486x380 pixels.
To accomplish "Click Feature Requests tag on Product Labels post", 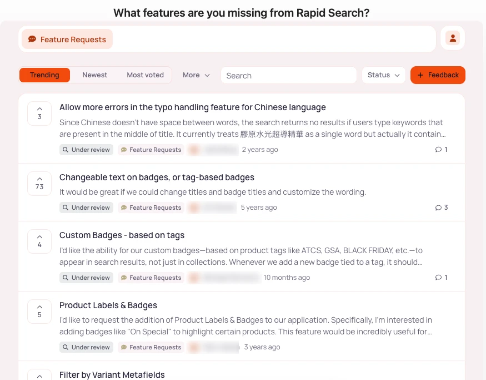I will pyautogui.click(x=151, y=347).
